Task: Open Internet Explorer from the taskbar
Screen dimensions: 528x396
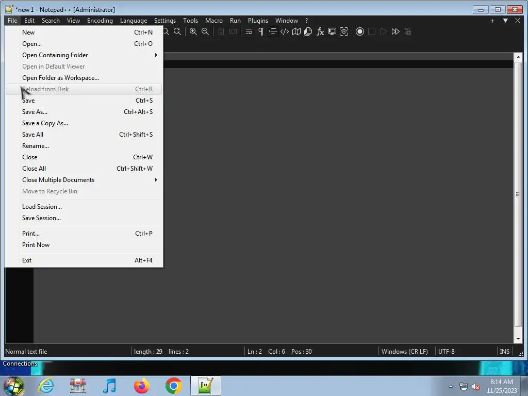Action: coord(46,386)
